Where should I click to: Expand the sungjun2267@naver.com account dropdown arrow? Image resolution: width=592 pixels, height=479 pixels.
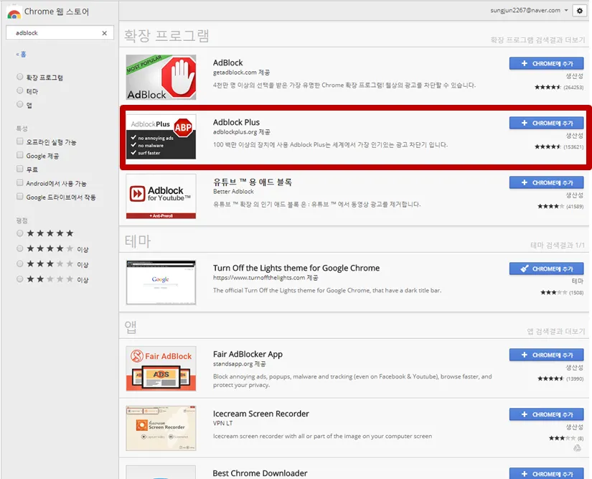[566, 11]
